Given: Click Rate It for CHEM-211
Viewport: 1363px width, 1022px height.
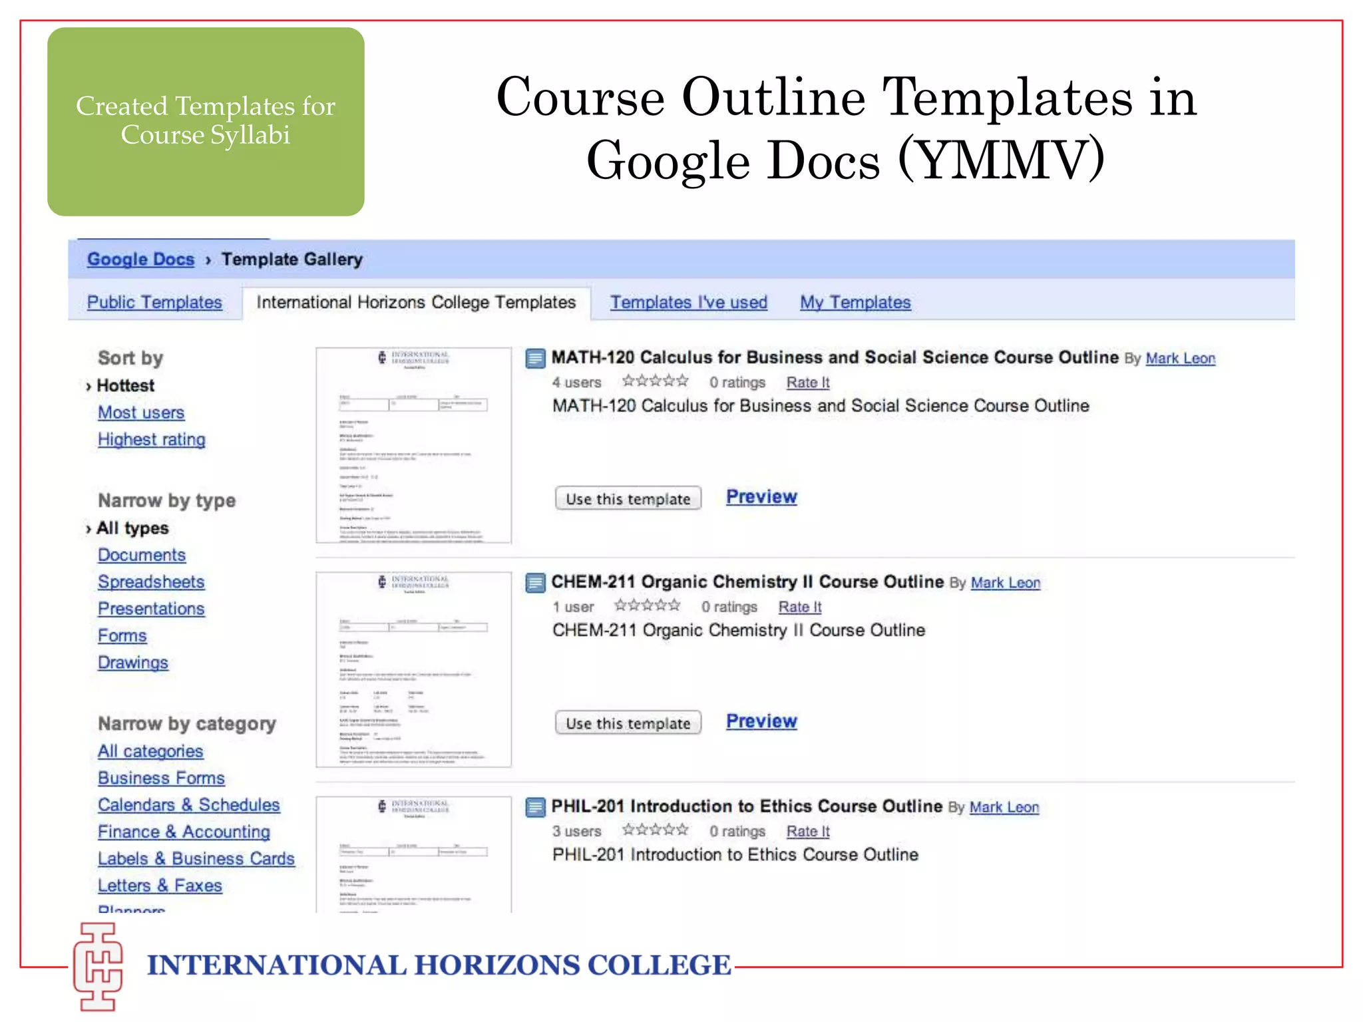Looking at the screenshot, I should (x=800, y=607).
